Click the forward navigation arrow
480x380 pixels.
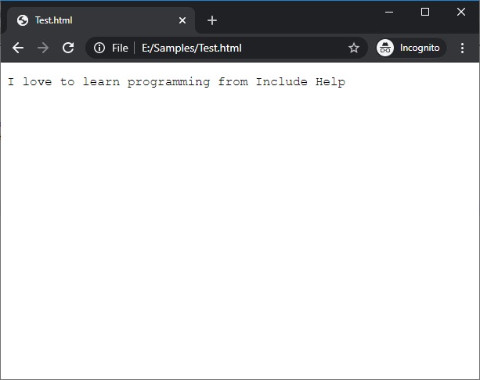[x=43, y=48]
